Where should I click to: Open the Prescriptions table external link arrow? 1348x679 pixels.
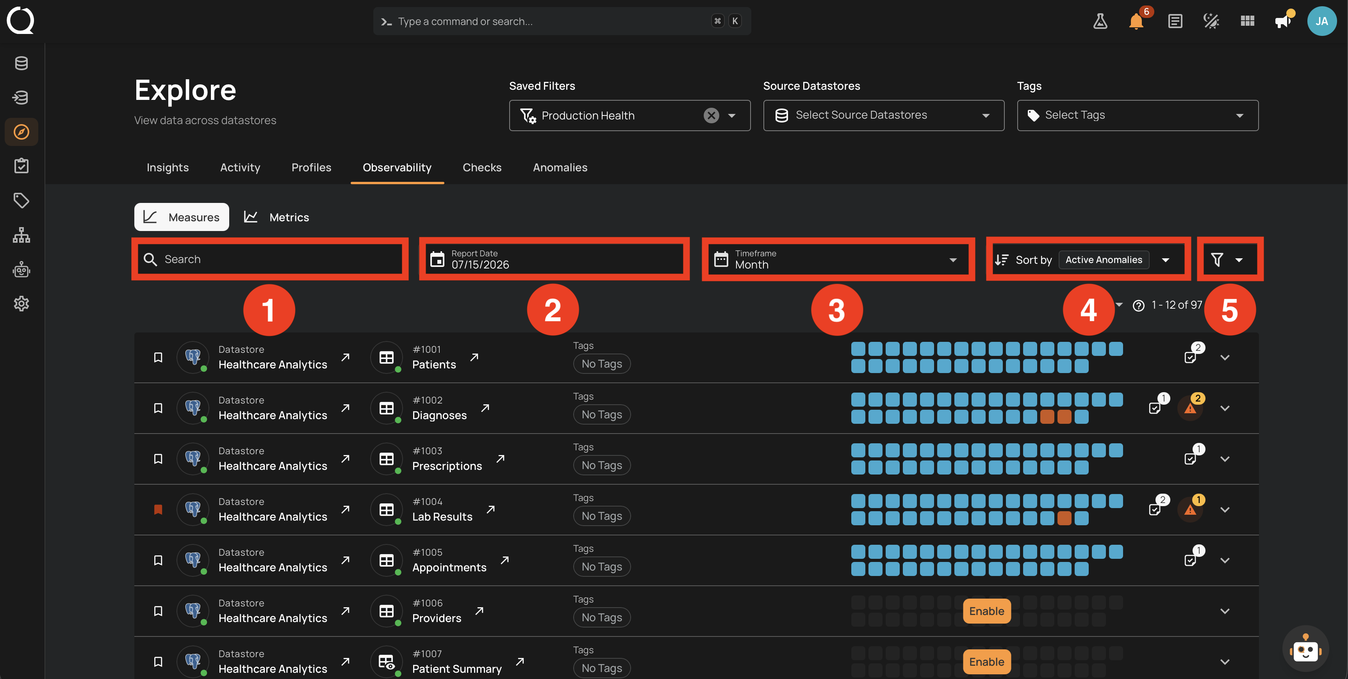[500, 459]
